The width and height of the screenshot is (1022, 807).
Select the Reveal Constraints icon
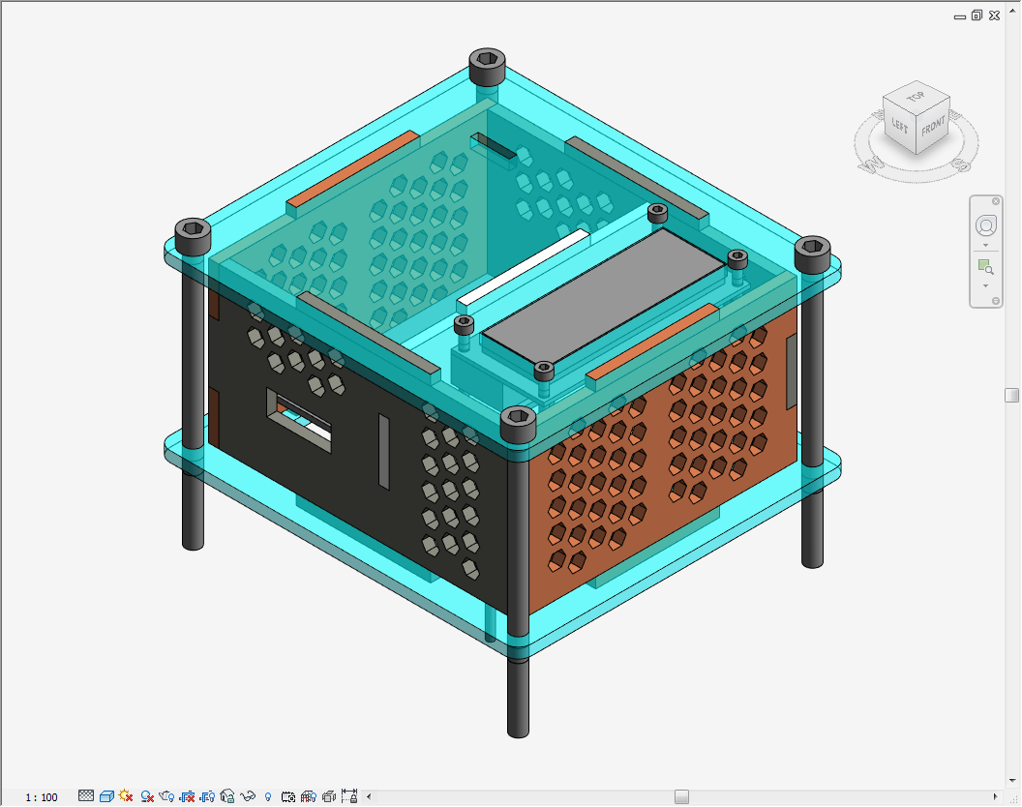pyautogui.click(x=347, y=795)
